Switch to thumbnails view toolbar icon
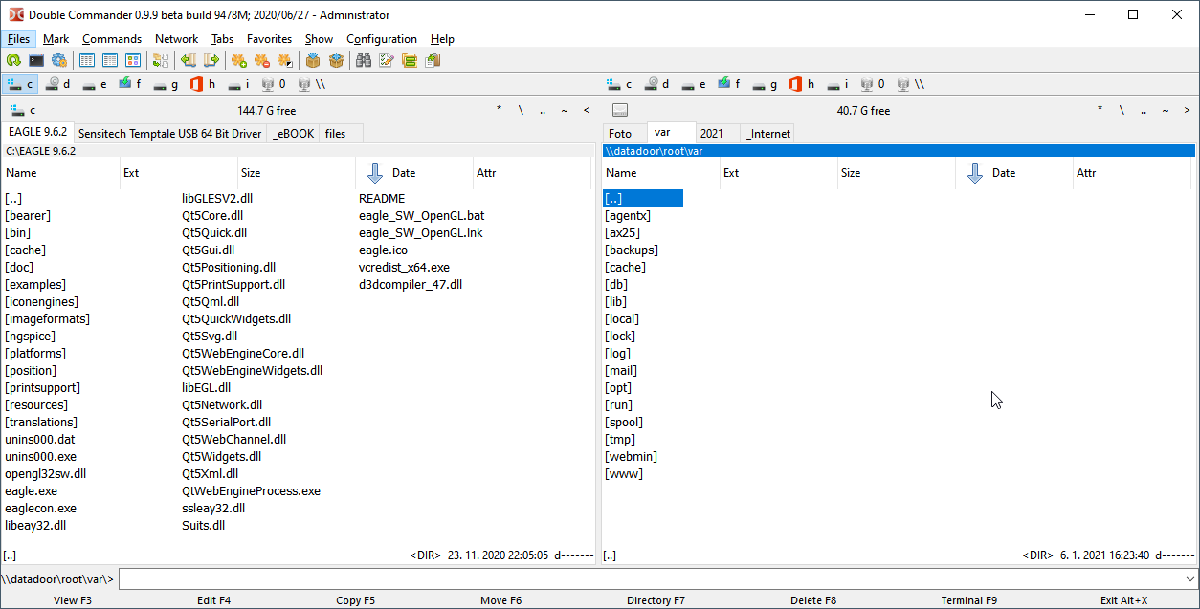The height and width of the screenshot is (609, 1200). pos(133,60)
